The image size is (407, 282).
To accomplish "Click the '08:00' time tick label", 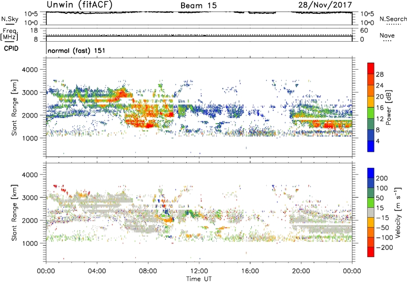I will (148, 271).
